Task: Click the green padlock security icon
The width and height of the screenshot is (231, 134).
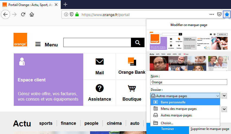Action: (77, 14)
